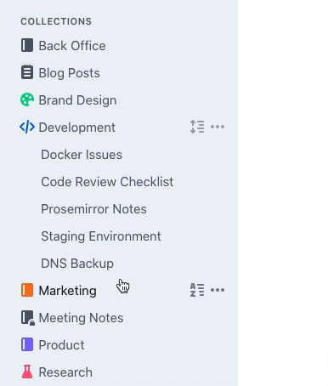Open the Code Review Checklist document
The image size is (328, 386).
(107, 182)
